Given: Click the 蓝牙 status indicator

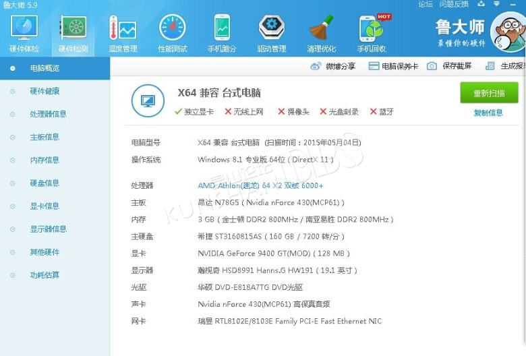Looking at the screenshot, I should pyautogui.click(x=382, y=112).
